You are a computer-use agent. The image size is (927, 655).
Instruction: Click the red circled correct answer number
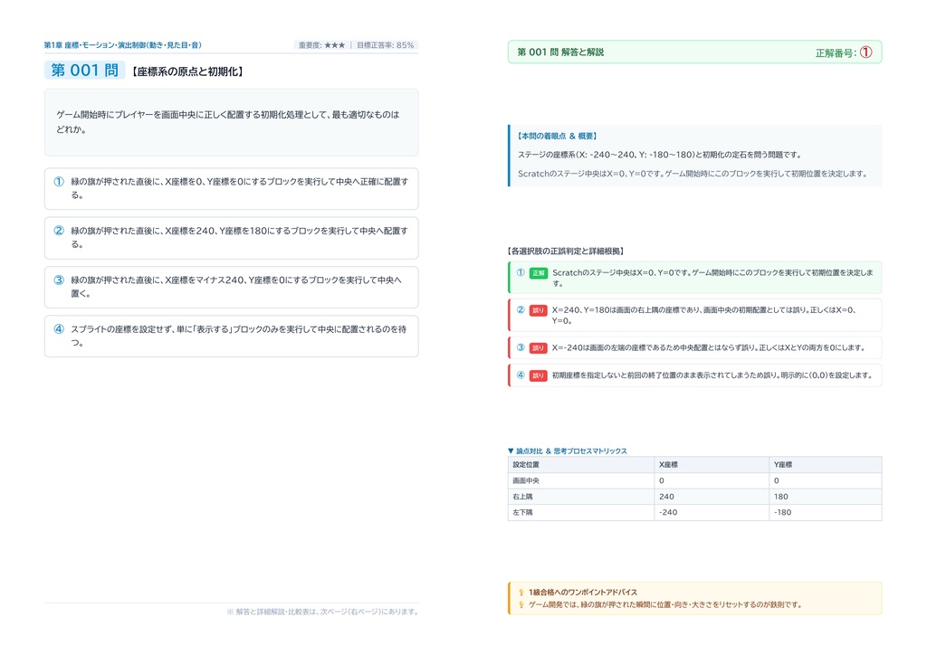click(865, 52)
